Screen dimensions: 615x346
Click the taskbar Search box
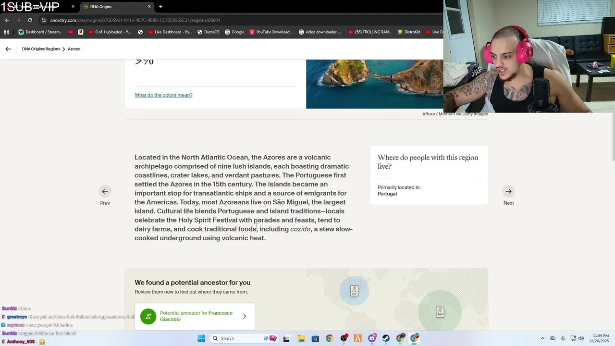[x=245, y=338]
